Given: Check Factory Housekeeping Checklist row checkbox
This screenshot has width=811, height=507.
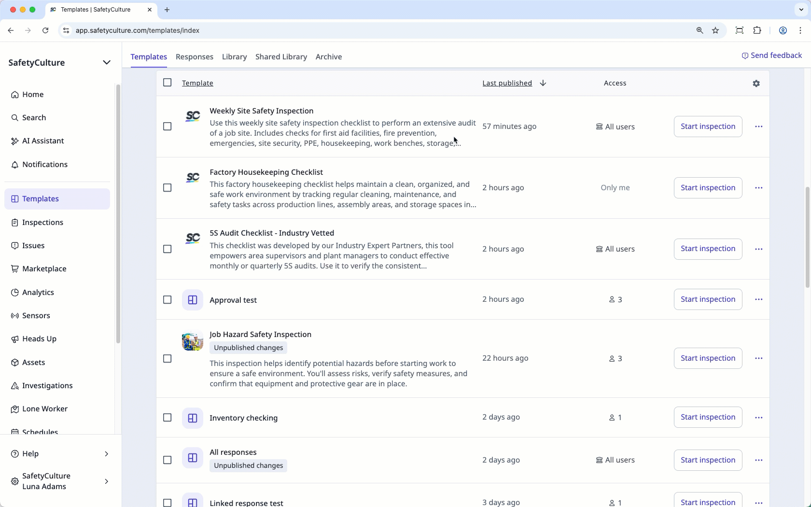Looking at the screenshot, I should 167,188.
